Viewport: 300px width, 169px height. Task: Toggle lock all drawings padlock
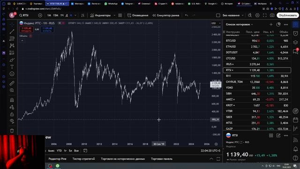click(x=12, y=114)
